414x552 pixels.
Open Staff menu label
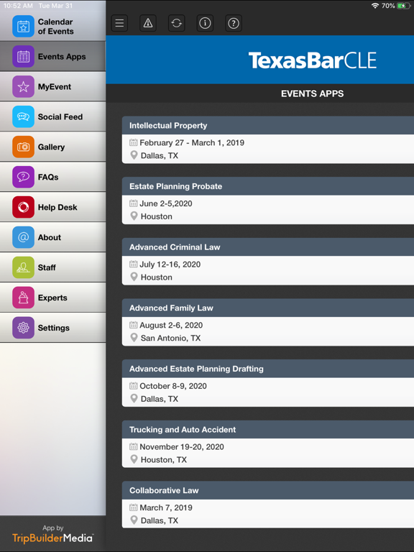tap(47, 267)
